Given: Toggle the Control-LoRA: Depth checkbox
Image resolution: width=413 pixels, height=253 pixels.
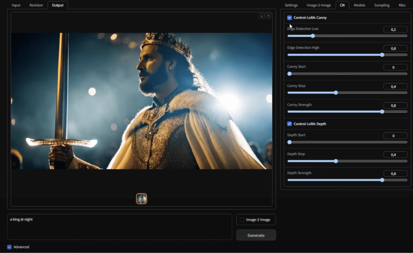Looking at the screenshot, I should click(x=290, y=124).
